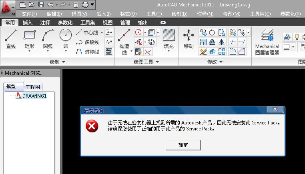Switch to the 模型 browser tab
Viewport: 305px width, 174px height.
click(x=13, y=86)
